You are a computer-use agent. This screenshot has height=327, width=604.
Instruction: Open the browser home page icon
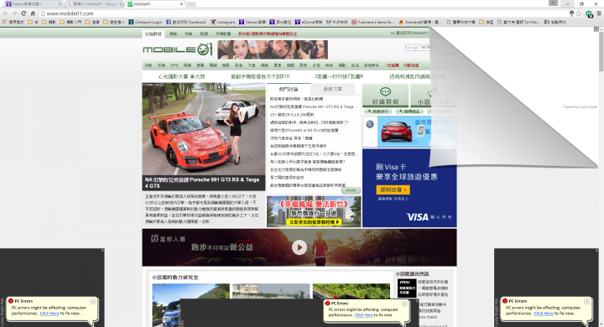click(33, 13)
